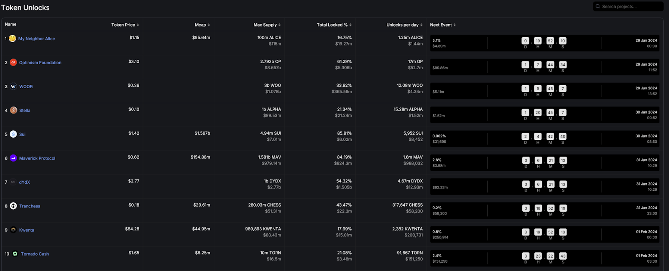The height and width of the screenshot is (271, 669).
Task: Click the 21.34% Stella locked cell
Action: [345, 109]
